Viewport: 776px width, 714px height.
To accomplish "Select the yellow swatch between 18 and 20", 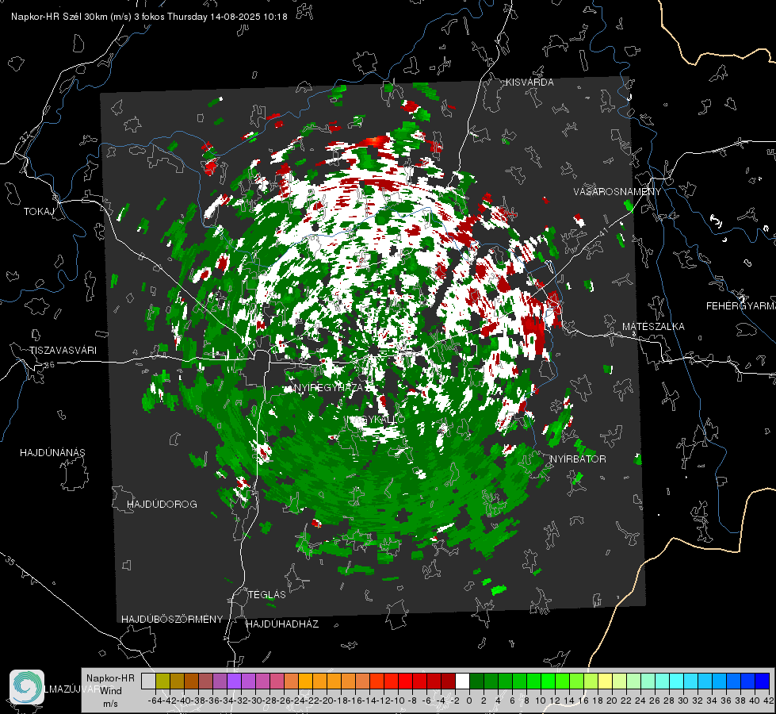I will click(606, 681).
